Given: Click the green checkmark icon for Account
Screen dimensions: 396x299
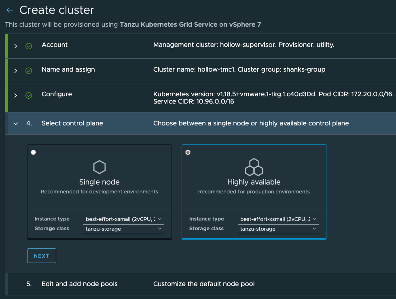Looking at the screenshot, I should point(29,46).
